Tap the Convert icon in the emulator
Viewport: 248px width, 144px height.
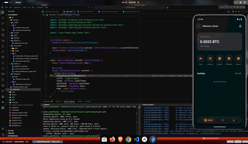[x=239, y=58]
